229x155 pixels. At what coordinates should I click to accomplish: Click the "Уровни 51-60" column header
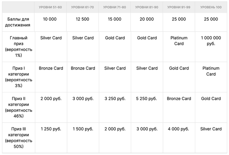[50, 7]
